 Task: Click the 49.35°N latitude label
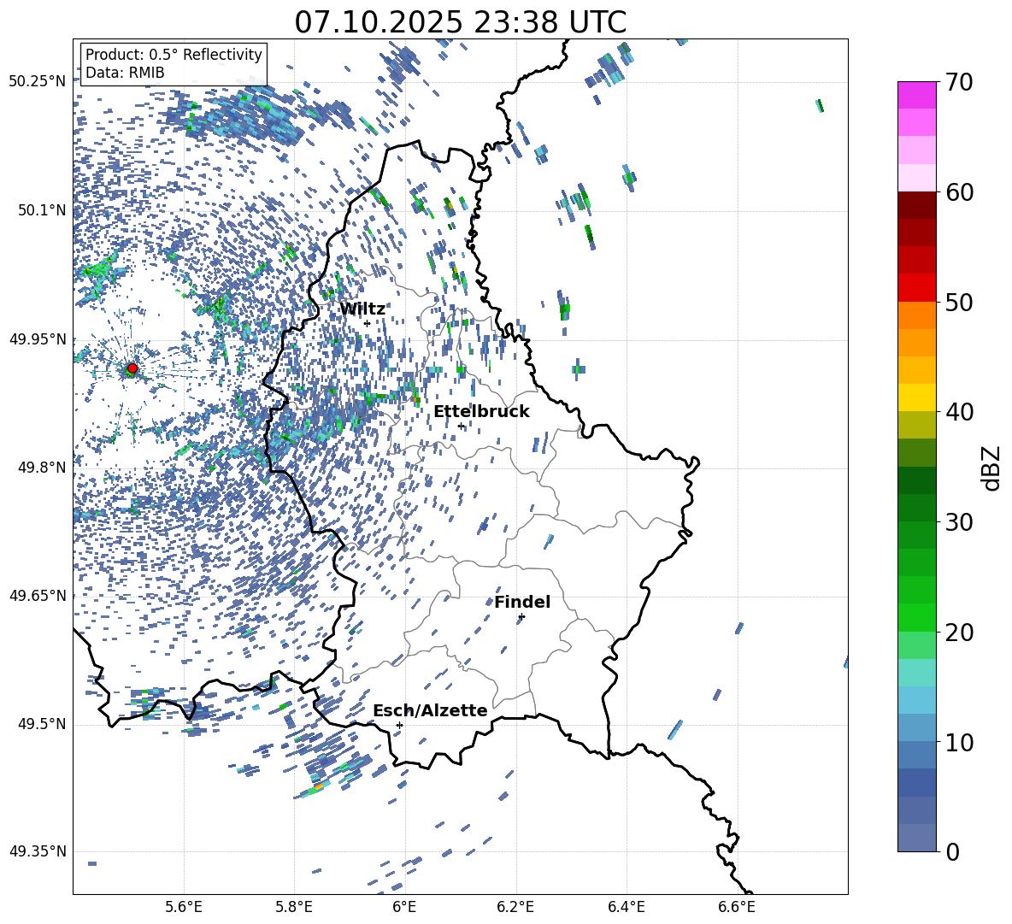point(38,851)
